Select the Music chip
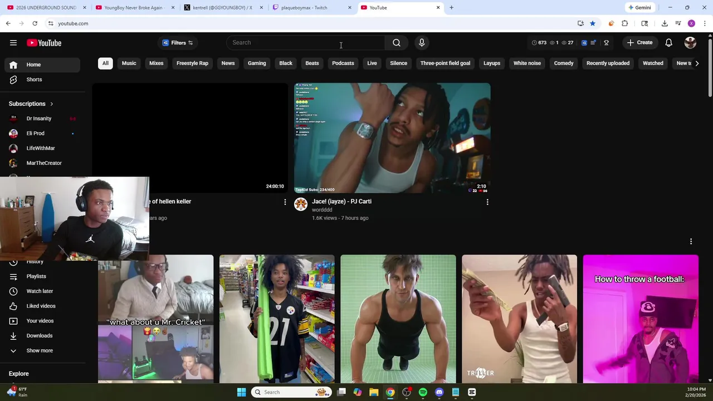This screenshot has height=401, width=713. pyautogui.click(x=129, y=63)
